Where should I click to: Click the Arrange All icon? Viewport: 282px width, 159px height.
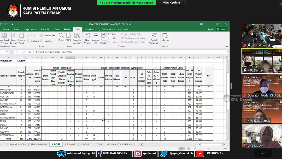(96, 36)
